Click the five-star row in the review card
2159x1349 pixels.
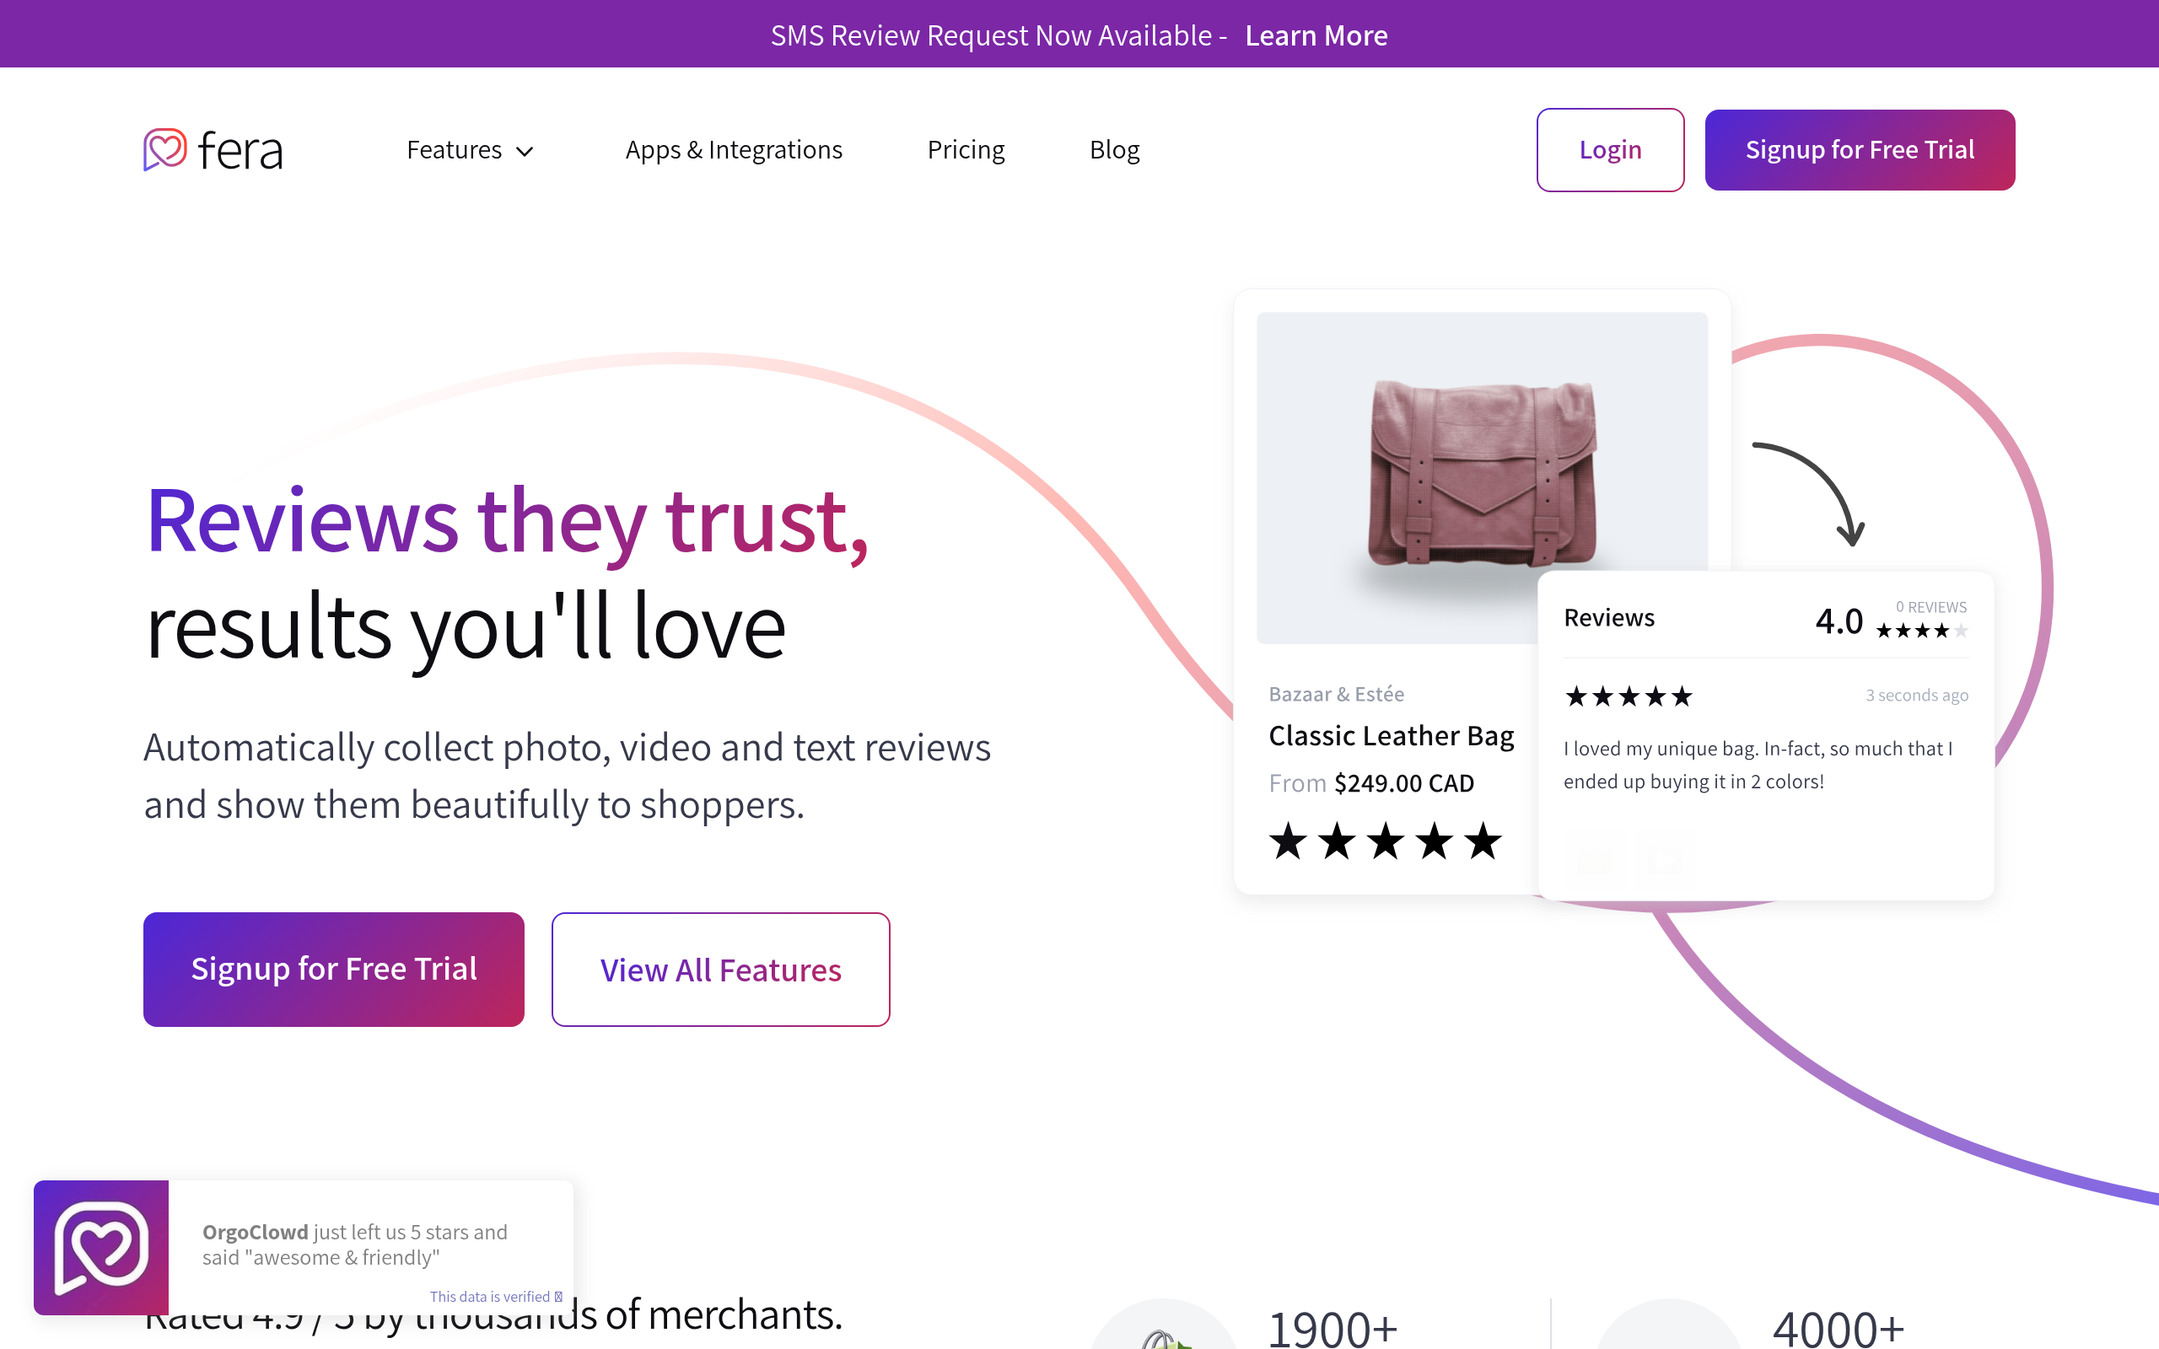pyautogui.click(x=1629, y=696)
